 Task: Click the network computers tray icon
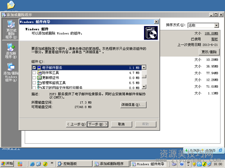209,164
